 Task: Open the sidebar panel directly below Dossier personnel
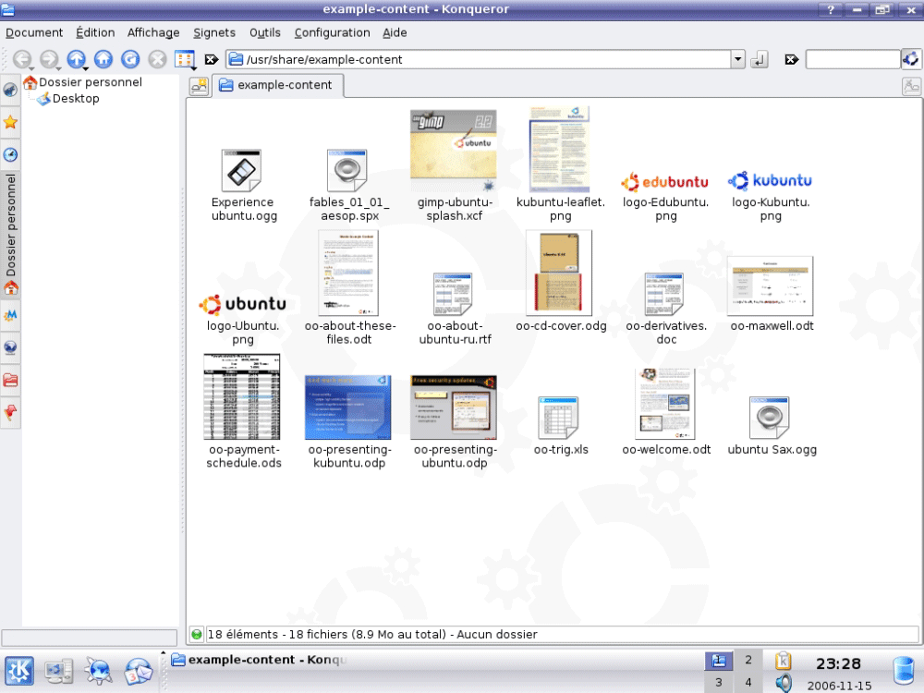10,315
